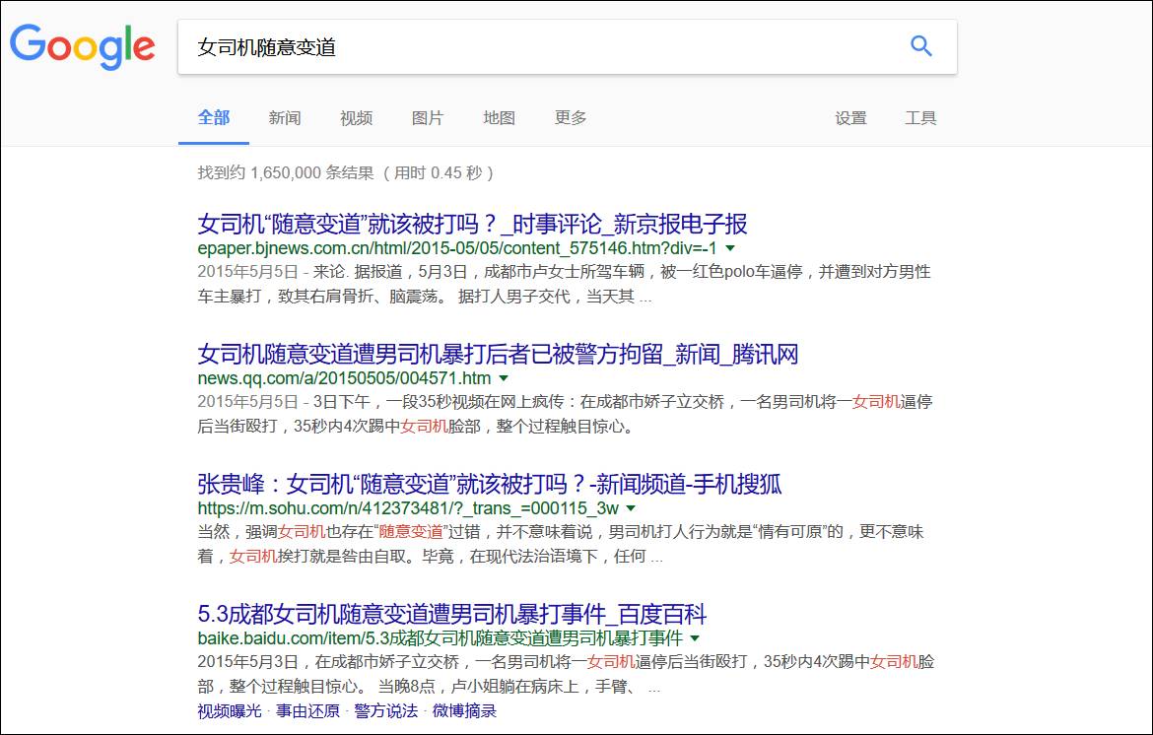This screenshot has height=735, width=1153.
Task: Click the result count text 找到约 1,650,000 条结果
Action: 286,172
